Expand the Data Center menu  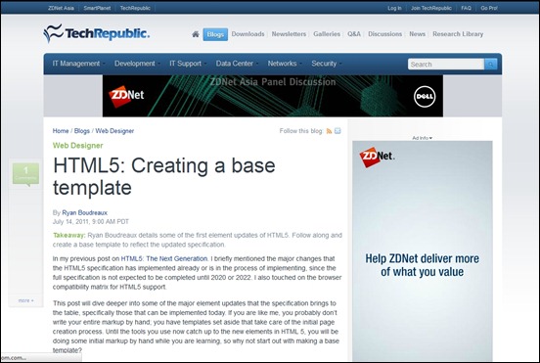(237, 64)
